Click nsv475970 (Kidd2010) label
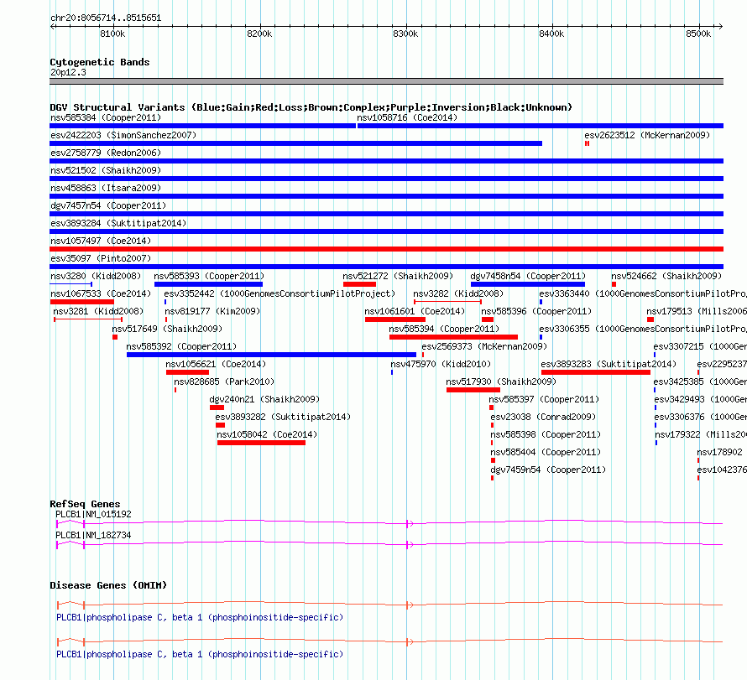 pos(441,364)
